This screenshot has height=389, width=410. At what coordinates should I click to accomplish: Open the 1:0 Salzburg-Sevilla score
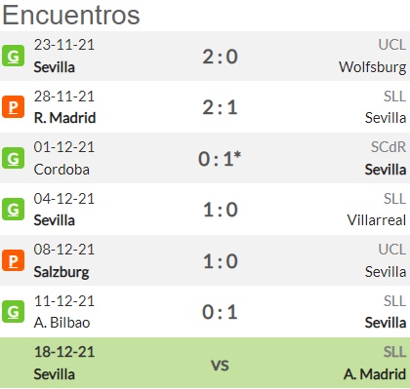pos(221,261)
